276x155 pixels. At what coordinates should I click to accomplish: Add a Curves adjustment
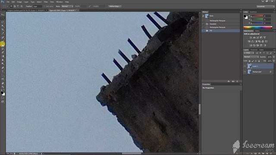(x=258, y=37)
